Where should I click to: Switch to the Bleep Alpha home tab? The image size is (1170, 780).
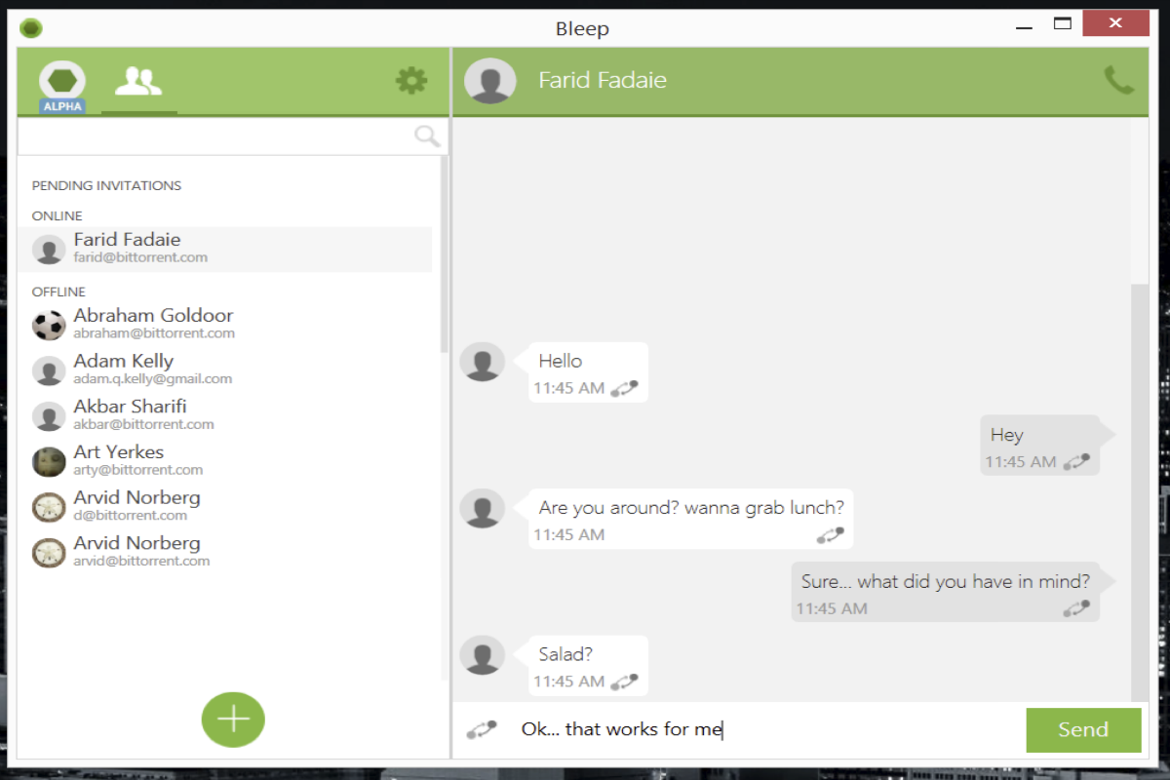[x=60, y=81]
